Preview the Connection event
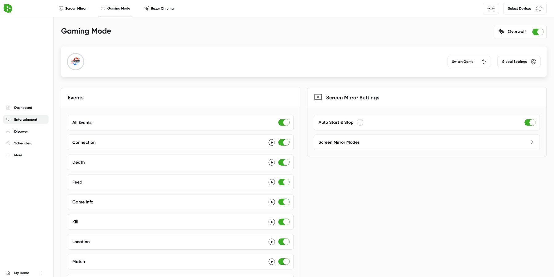 [x=271, y=143]
